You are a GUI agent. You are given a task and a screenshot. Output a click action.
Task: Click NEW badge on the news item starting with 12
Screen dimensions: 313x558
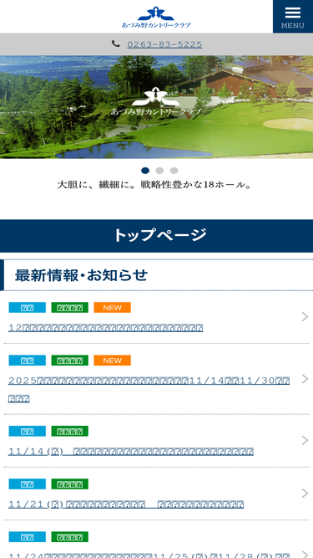point(112,308)
